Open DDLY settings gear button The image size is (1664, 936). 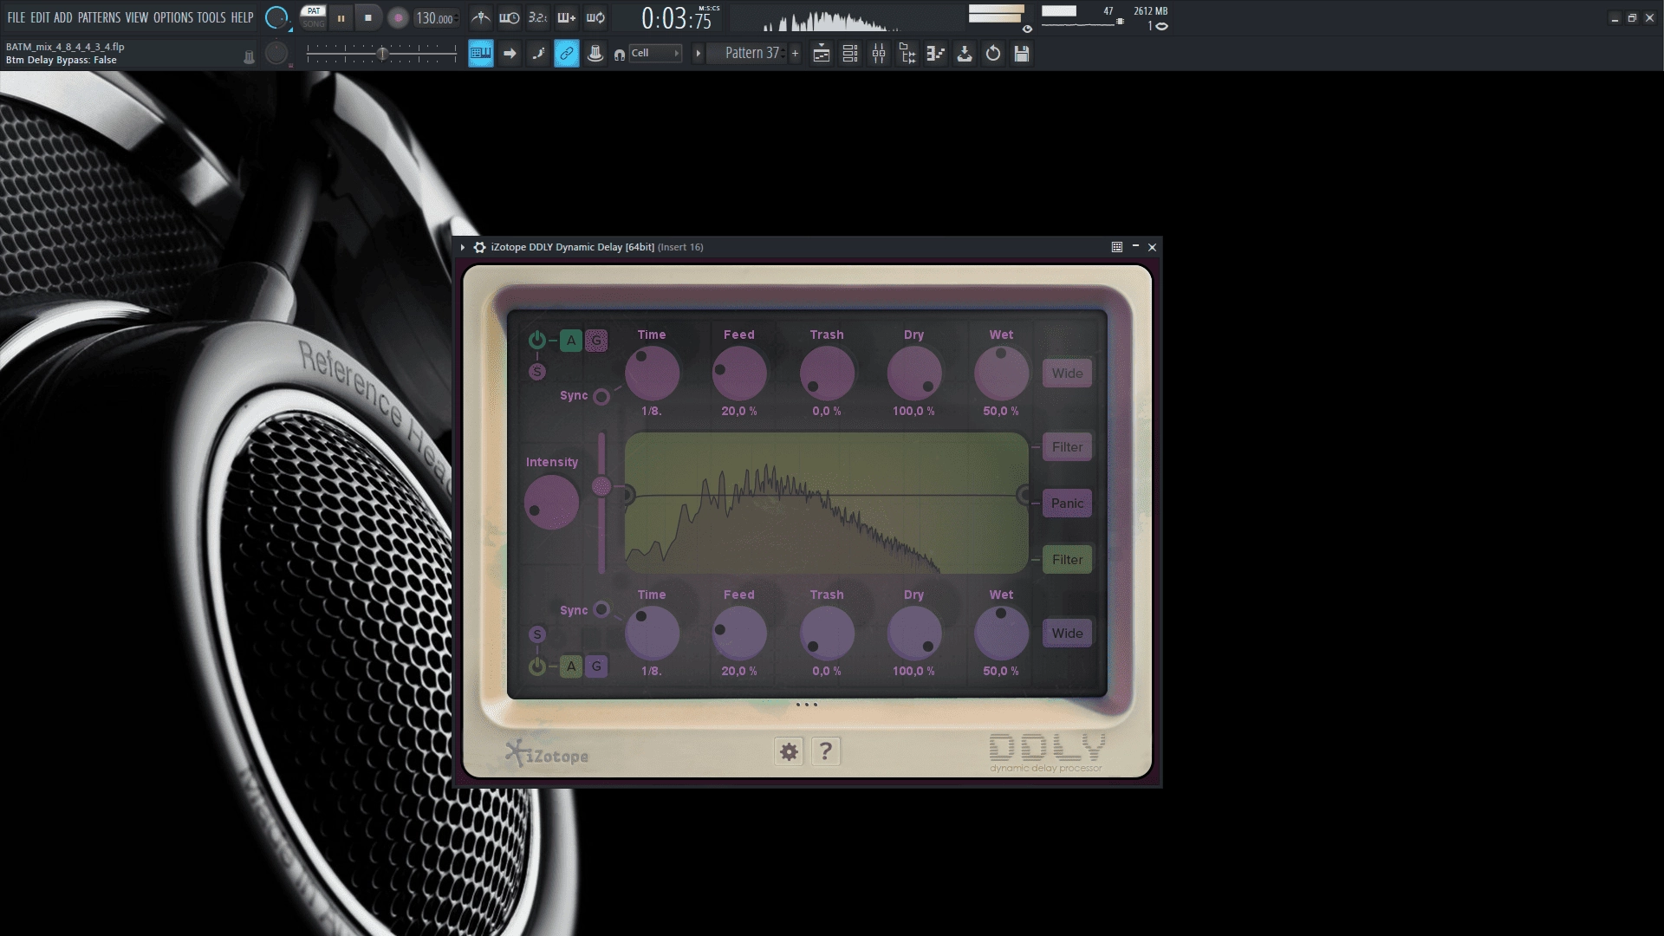click(x=789, y=751)
